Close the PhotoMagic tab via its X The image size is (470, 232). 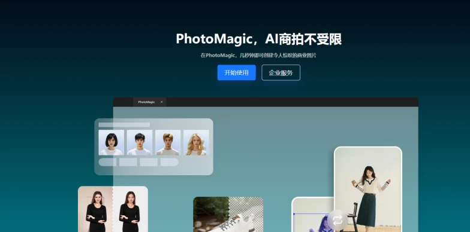coord(162,102)
